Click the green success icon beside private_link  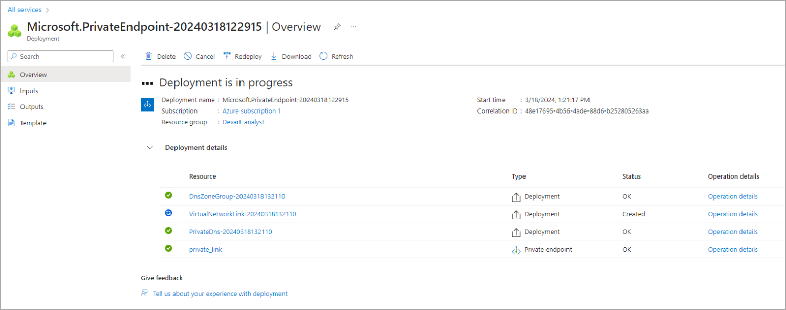(169, 249)
